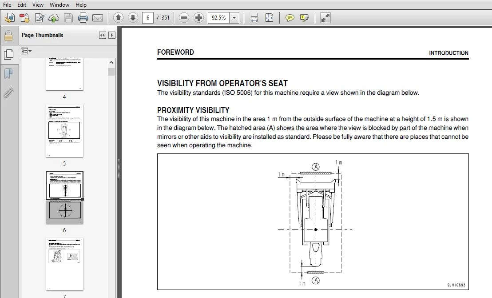
Task: Click the Edit/Sign document icon
Action: (40, 18)
